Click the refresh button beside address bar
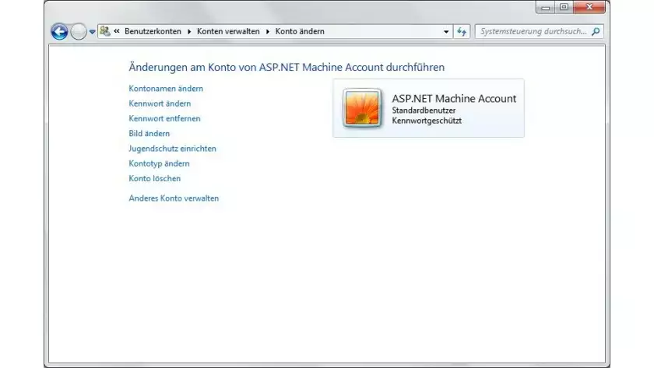 462,32
